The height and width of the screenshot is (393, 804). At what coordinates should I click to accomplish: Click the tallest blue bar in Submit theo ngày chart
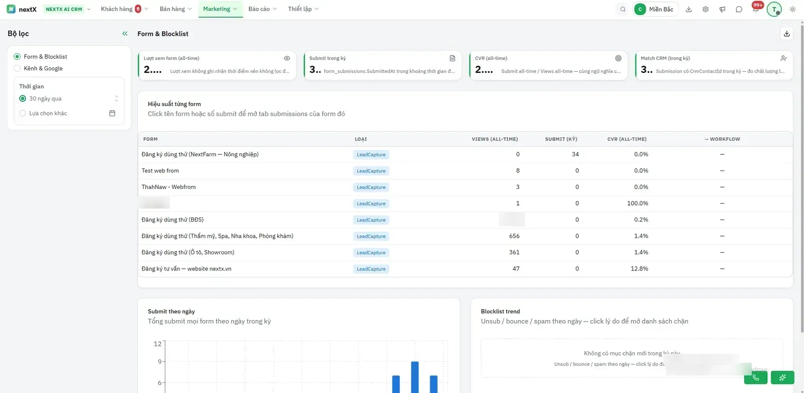415,377
